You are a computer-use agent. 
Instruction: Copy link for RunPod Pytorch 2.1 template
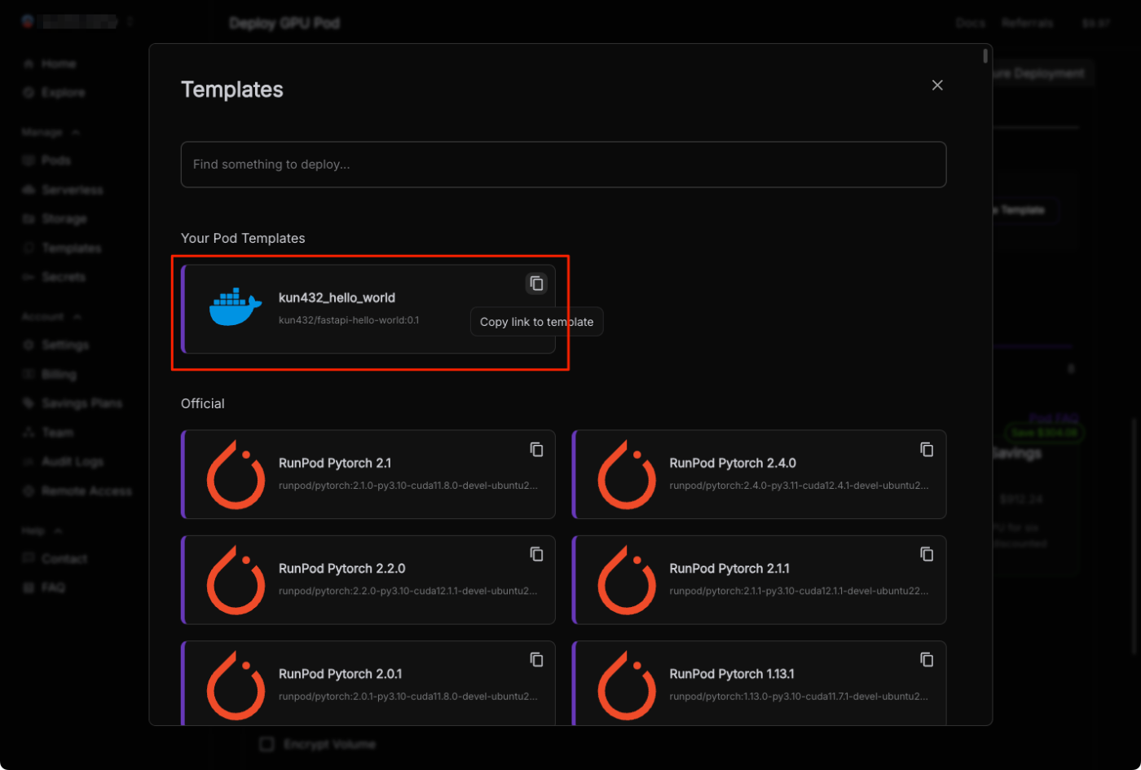click(x=536, y=449)
